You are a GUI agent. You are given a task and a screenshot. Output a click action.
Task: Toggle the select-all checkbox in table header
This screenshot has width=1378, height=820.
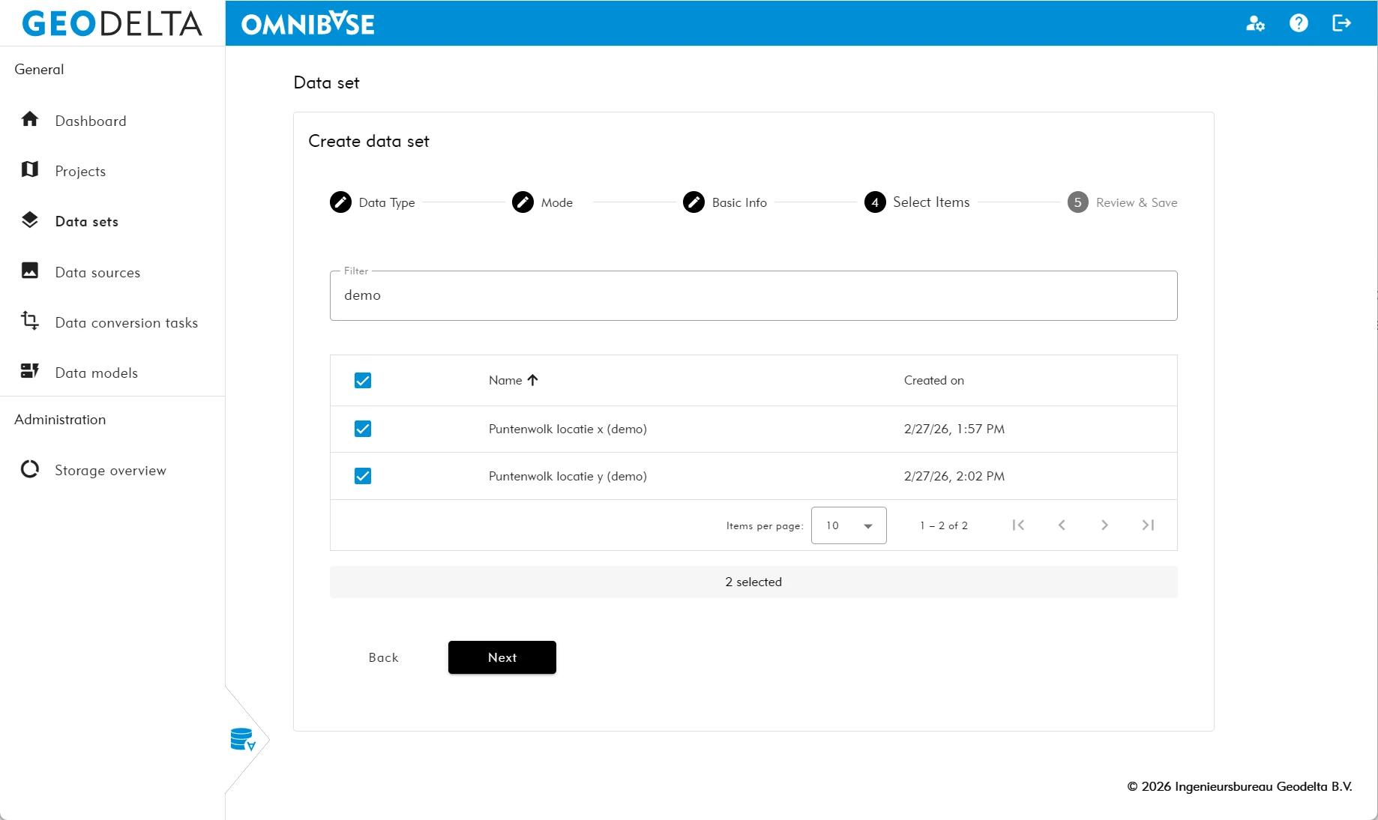point(363,381)
